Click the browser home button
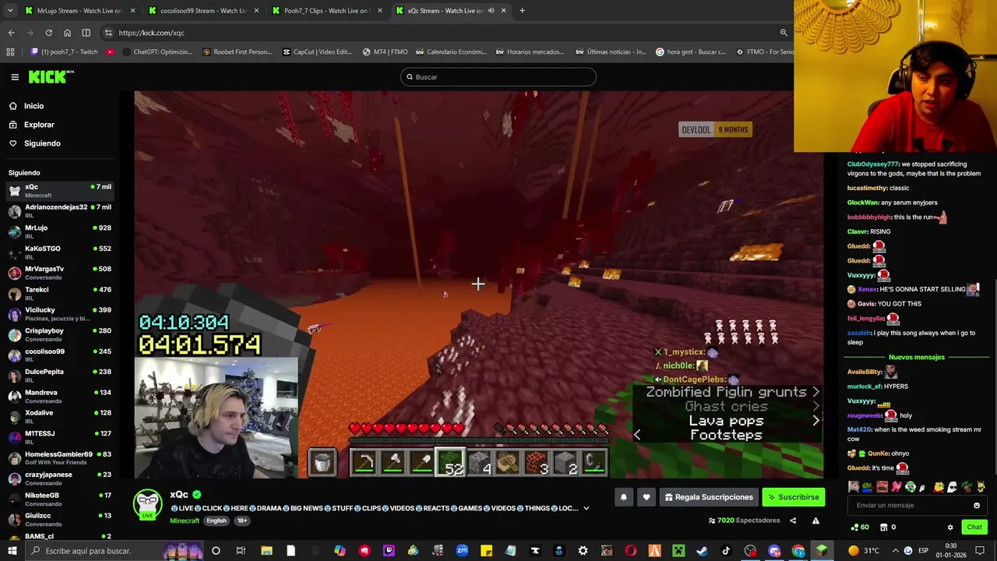The width and height of the screenshot is (997, 561). (67, 33)
